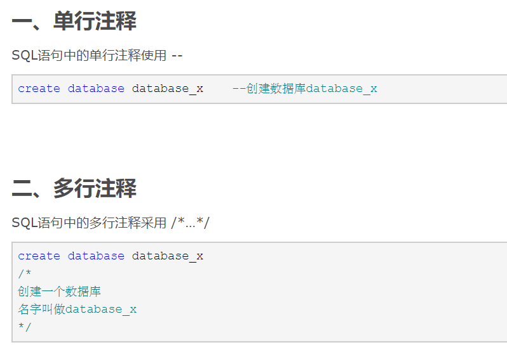This screenshot has height=352, width=507.
Task: Click the empty area of first code block
Action: [443, 89]
